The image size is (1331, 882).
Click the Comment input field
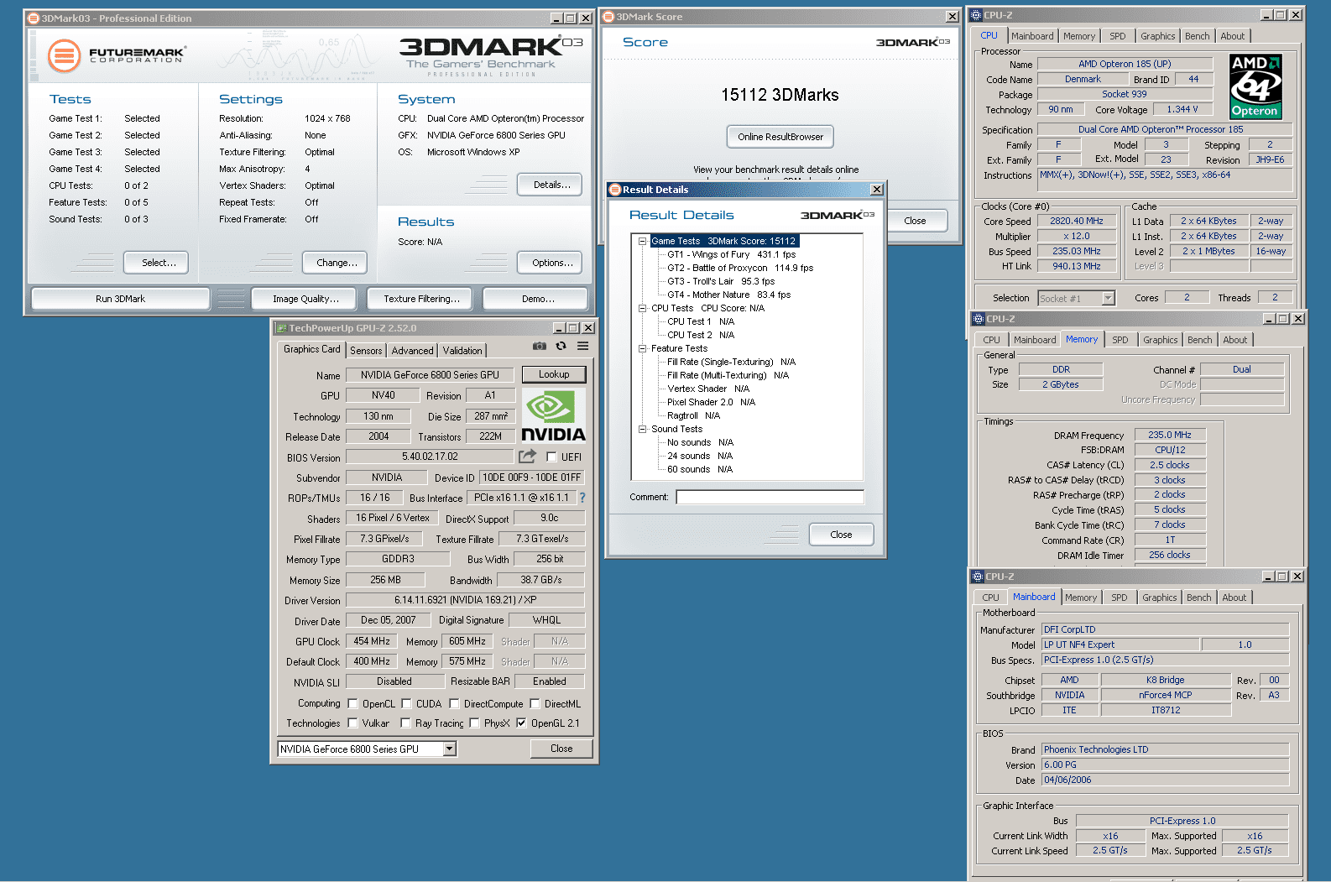click(770, 497)
